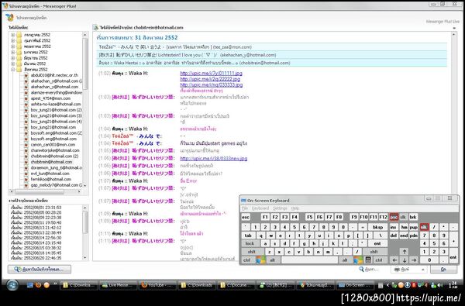Click the YouTube Firefox taskbar button
Screen dimensions: 465x306
coord(157,285)
